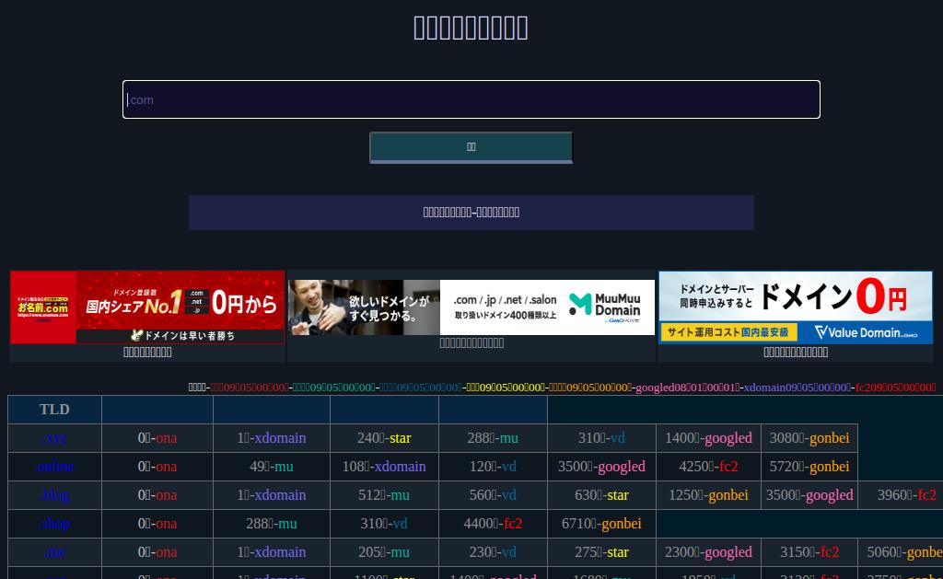
Task: Click the caption under the MuuMuu banner
Action: [471, 343]
